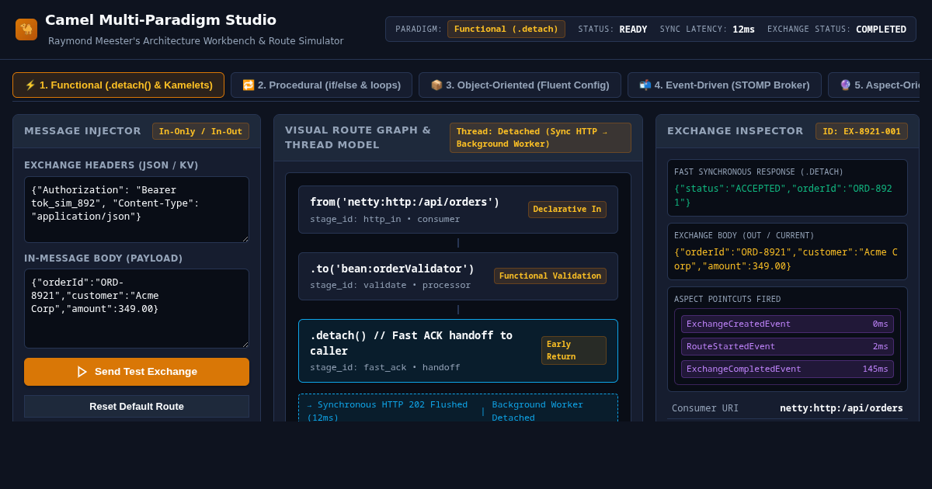Click the Early Return tag
Viewport: 932px width, 489px height.
point(574,351)
